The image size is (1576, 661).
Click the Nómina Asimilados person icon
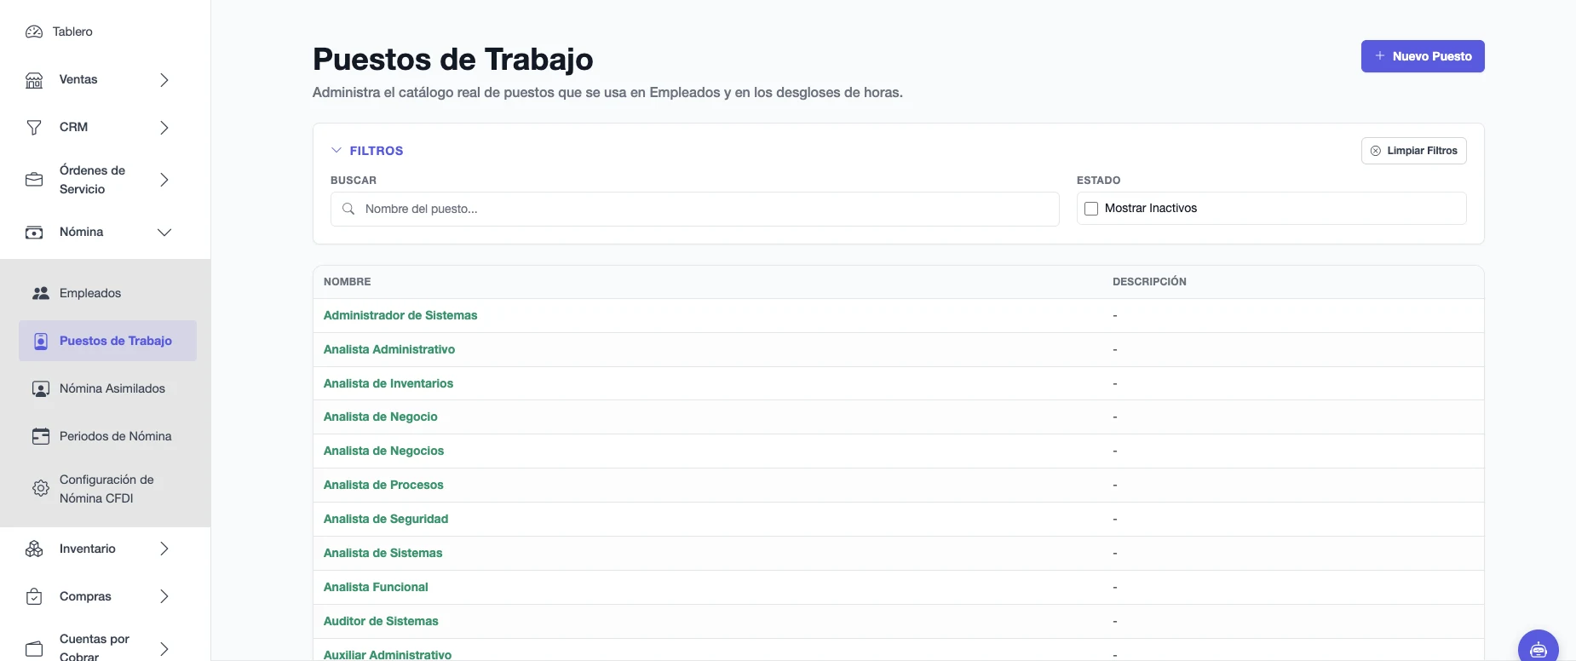point(41,388)
